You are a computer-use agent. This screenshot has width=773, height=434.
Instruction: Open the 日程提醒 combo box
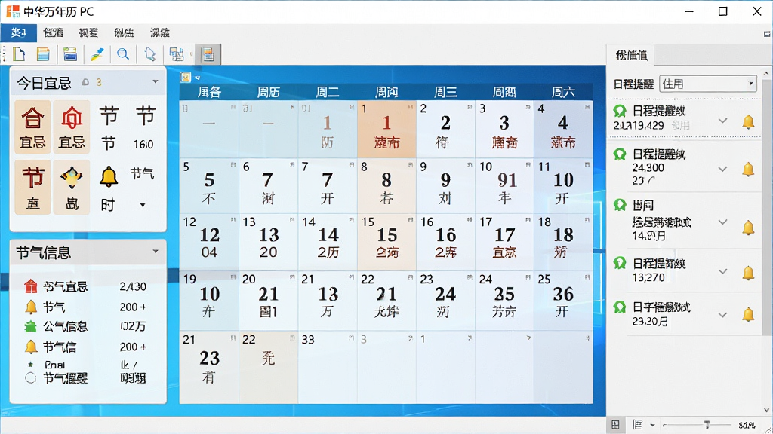[x=708, y=84]
